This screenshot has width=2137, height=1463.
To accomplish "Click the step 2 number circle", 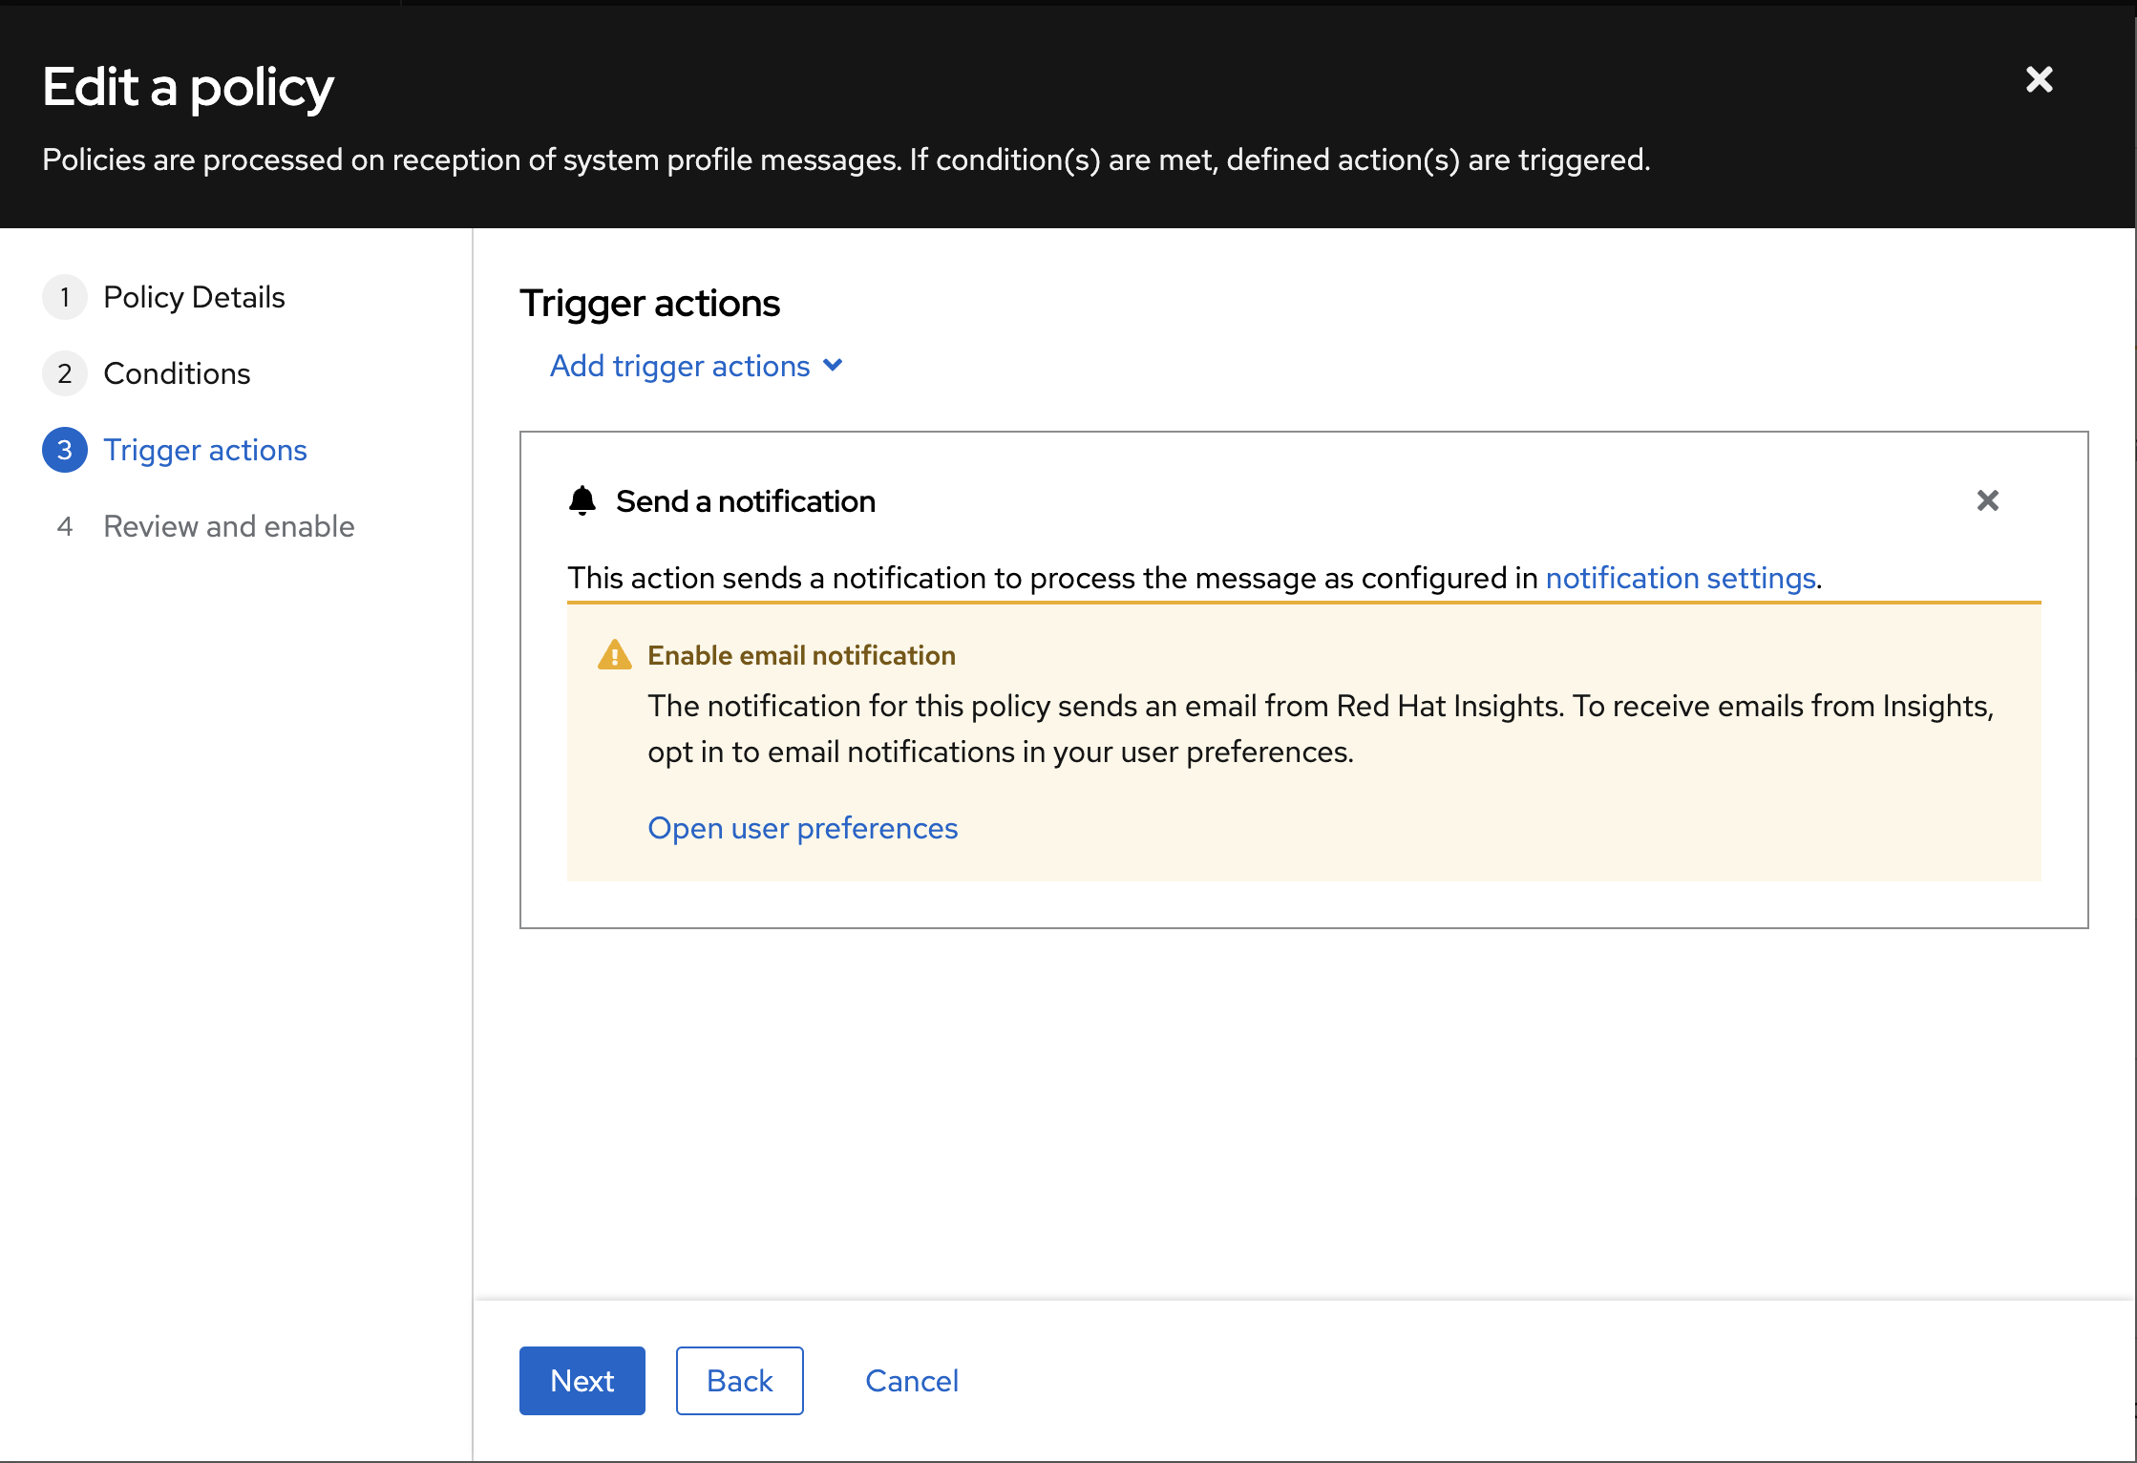I will tap(65, 373).
